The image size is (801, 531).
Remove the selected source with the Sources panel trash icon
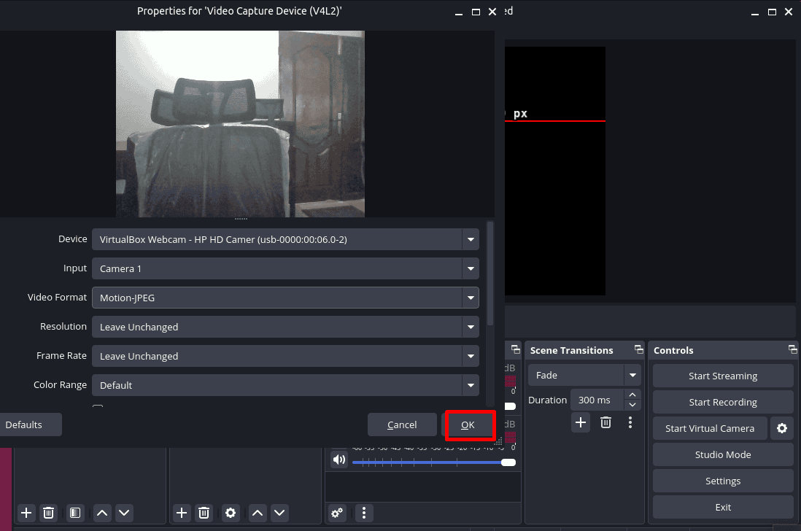click(x=204, y=513)
